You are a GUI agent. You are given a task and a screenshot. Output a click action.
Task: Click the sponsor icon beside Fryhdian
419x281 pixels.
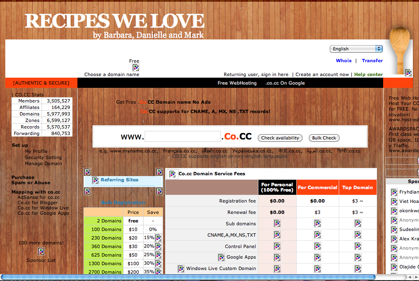[x=394, y=192]
